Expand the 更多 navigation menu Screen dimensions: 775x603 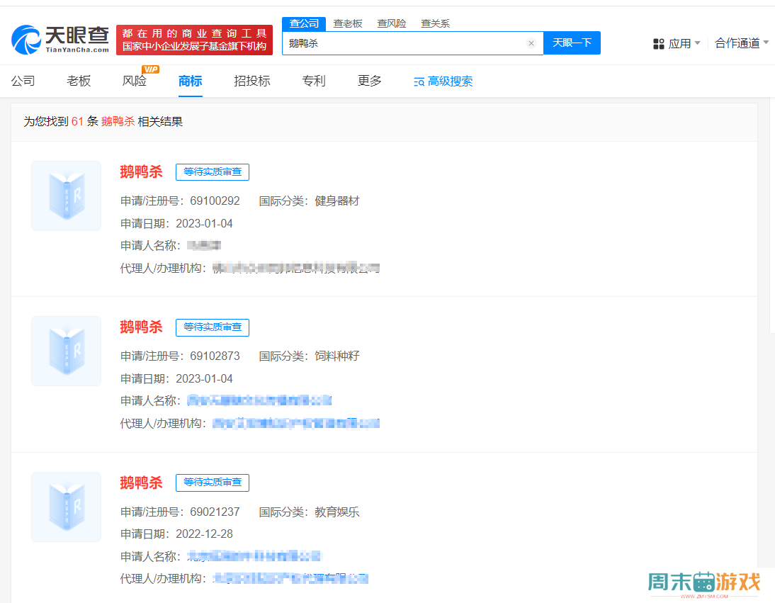(x=370, y=81)
